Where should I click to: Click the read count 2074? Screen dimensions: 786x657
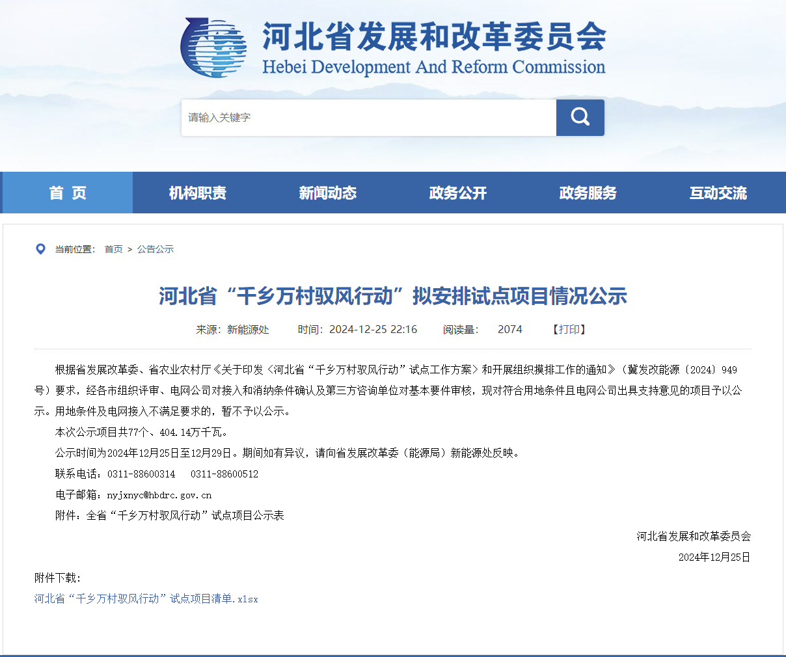coord(510,330)
